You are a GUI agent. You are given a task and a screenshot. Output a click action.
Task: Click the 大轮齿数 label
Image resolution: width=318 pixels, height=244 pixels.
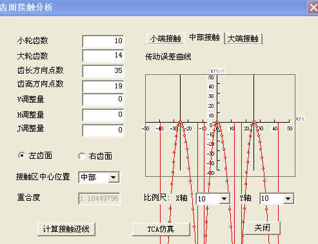[x=33, y=56]
